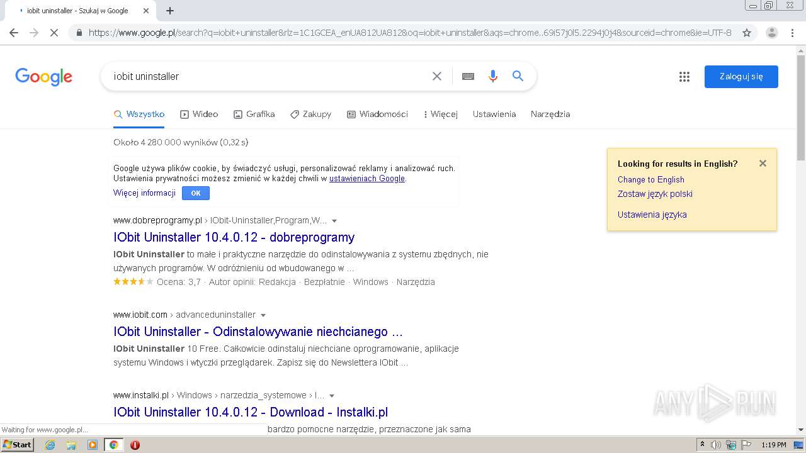Switch to Zakupy results
Viewport: 806px width, 453px height.
pos(310,115)
